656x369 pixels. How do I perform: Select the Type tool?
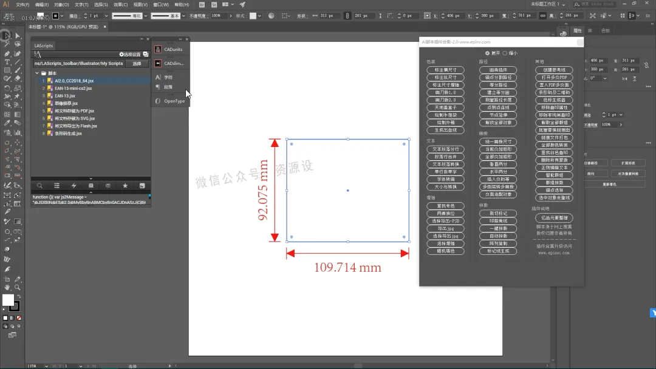[7, 62]
